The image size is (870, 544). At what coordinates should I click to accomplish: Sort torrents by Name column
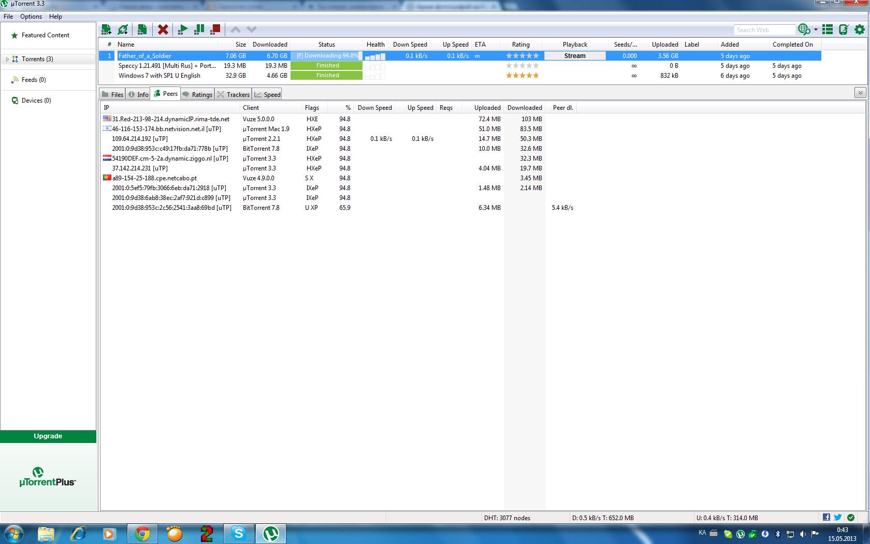tap(166, 45)
